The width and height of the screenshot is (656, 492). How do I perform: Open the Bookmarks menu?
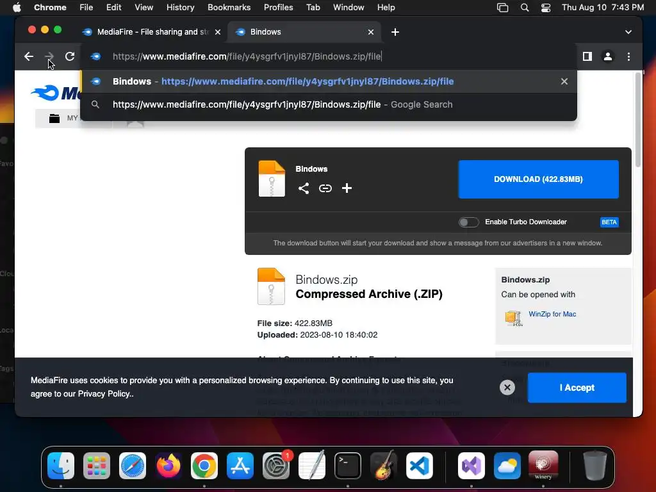coord(229,8)
